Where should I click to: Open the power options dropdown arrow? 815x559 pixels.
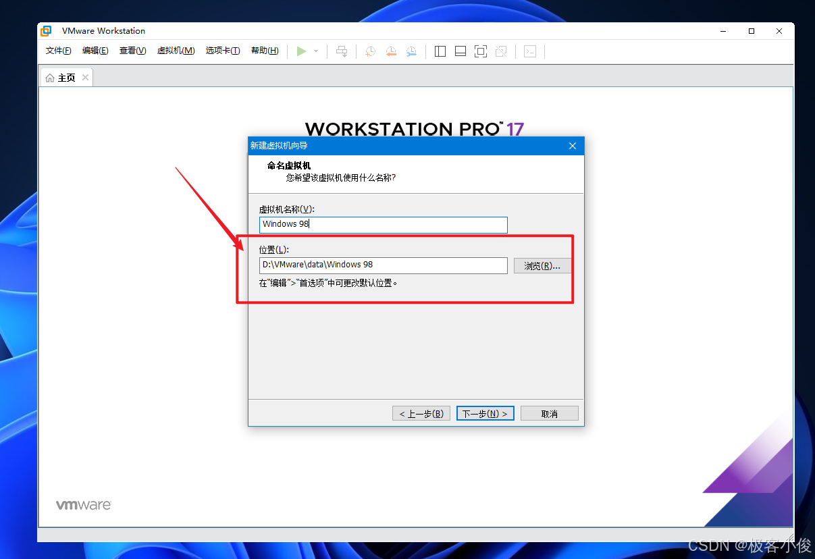tap(315, 51)
